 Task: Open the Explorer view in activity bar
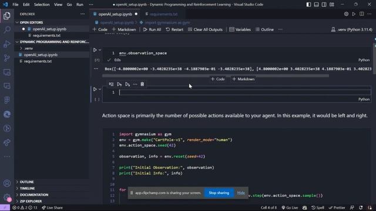tap(7, 16)
